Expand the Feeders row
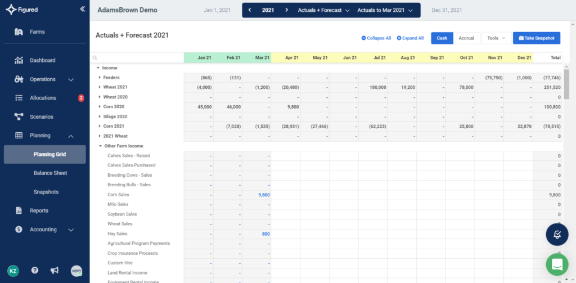The height and width of the screenshot is (283, 576). [x=100, y=78]
